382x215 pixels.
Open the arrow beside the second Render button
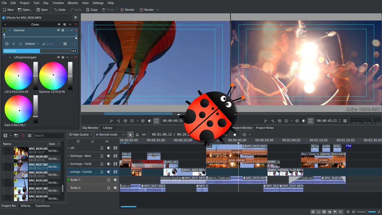pyautogui.click(x=158, y=10)
